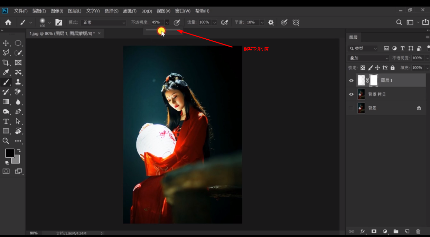Select the Clone Stamp tool
430x237 pixels.
18,82
